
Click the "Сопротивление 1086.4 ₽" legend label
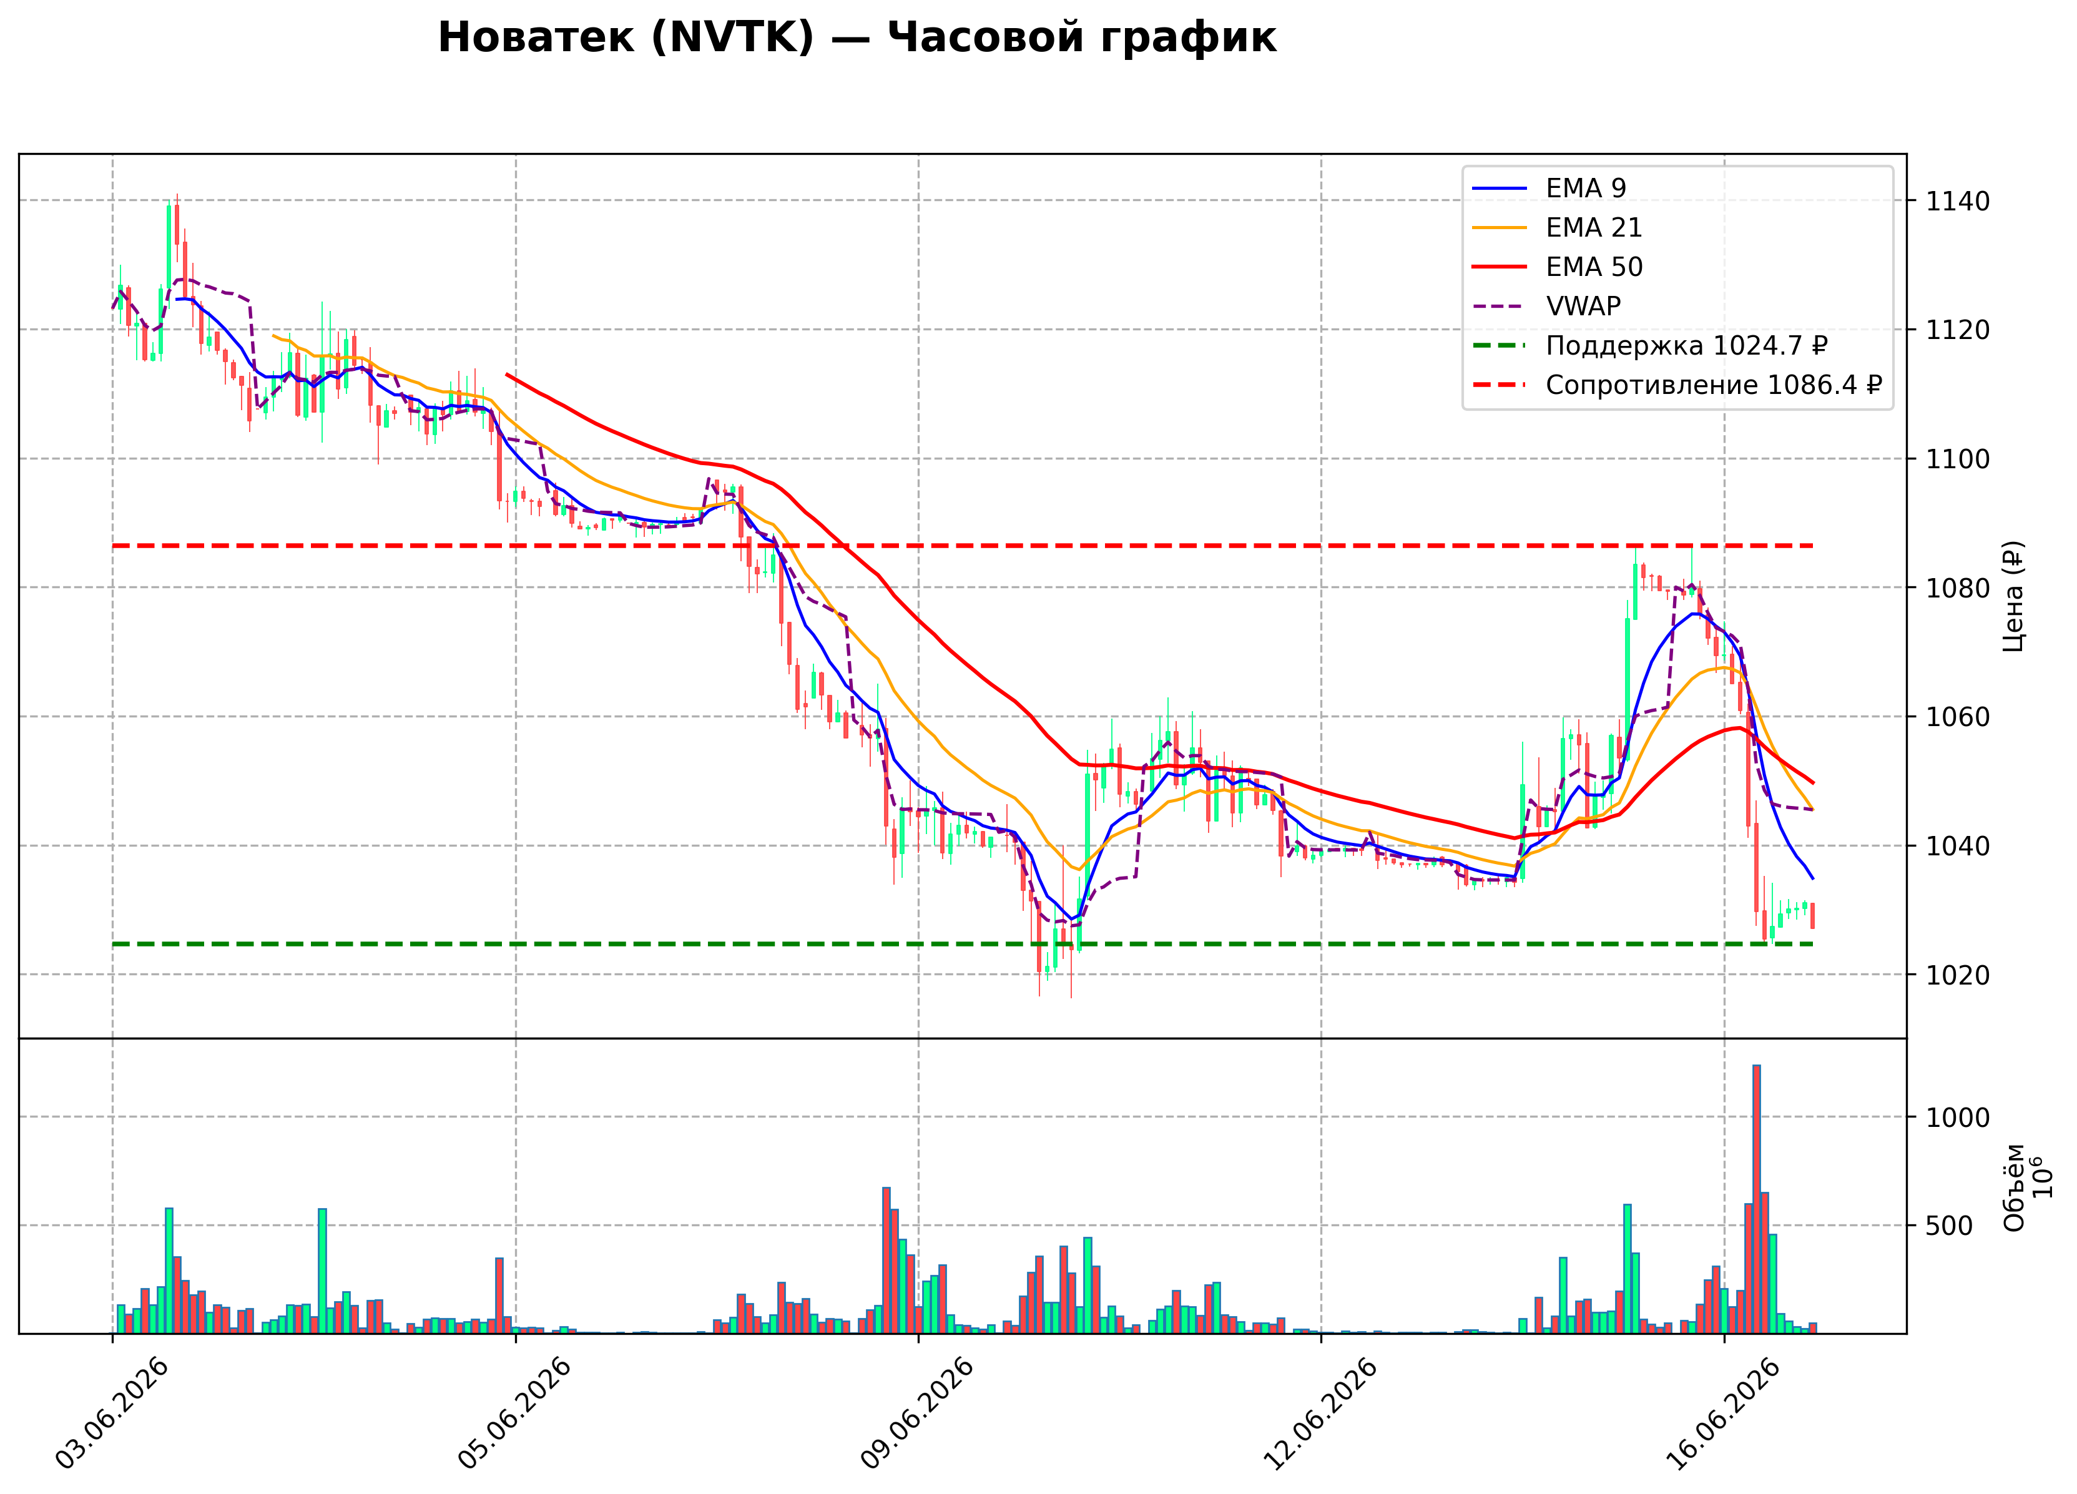pyautogui.click(x=1714, y=385)
